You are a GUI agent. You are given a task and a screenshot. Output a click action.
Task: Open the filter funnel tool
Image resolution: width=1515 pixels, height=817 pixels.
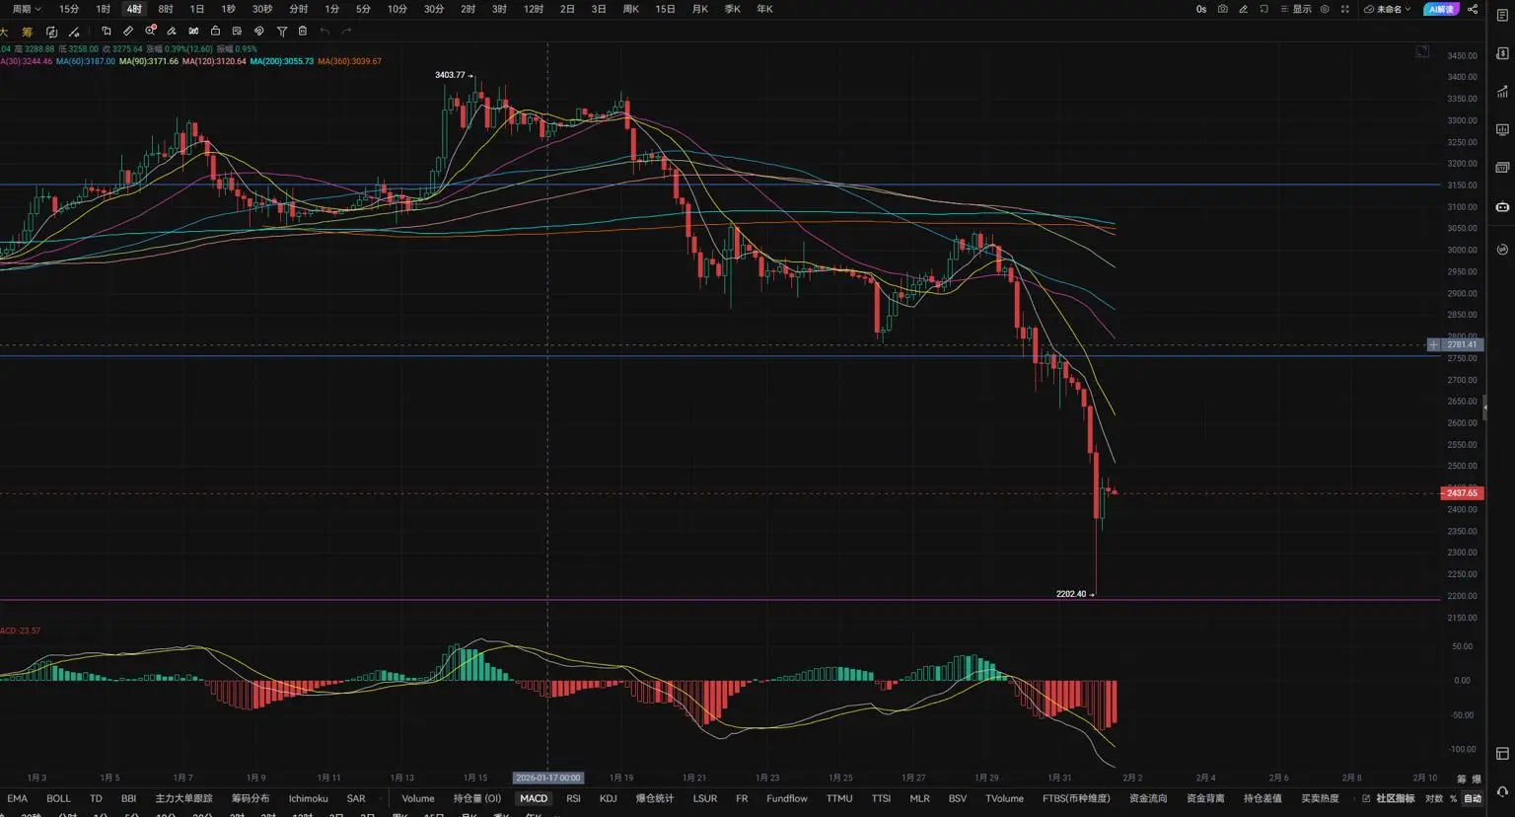point(281,32)
